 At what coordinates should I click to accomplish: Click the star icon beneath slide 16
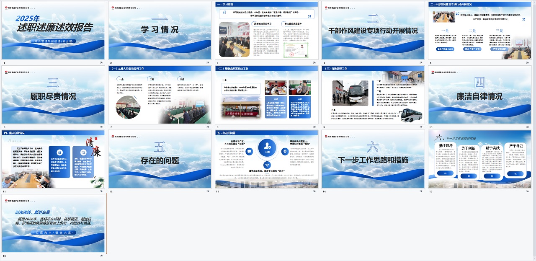(101, 256)
